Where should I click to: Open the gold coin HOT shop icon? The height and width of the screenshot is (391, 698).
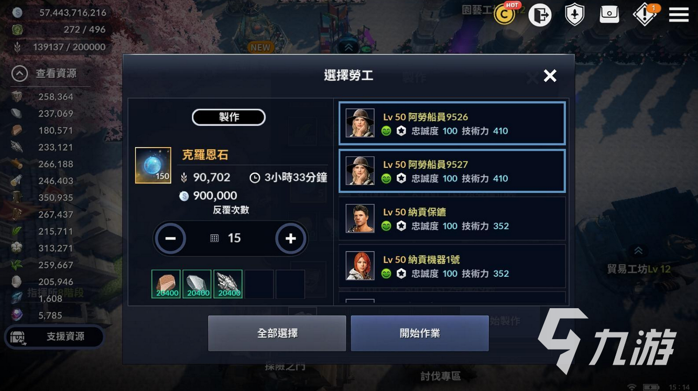[506, 14]
